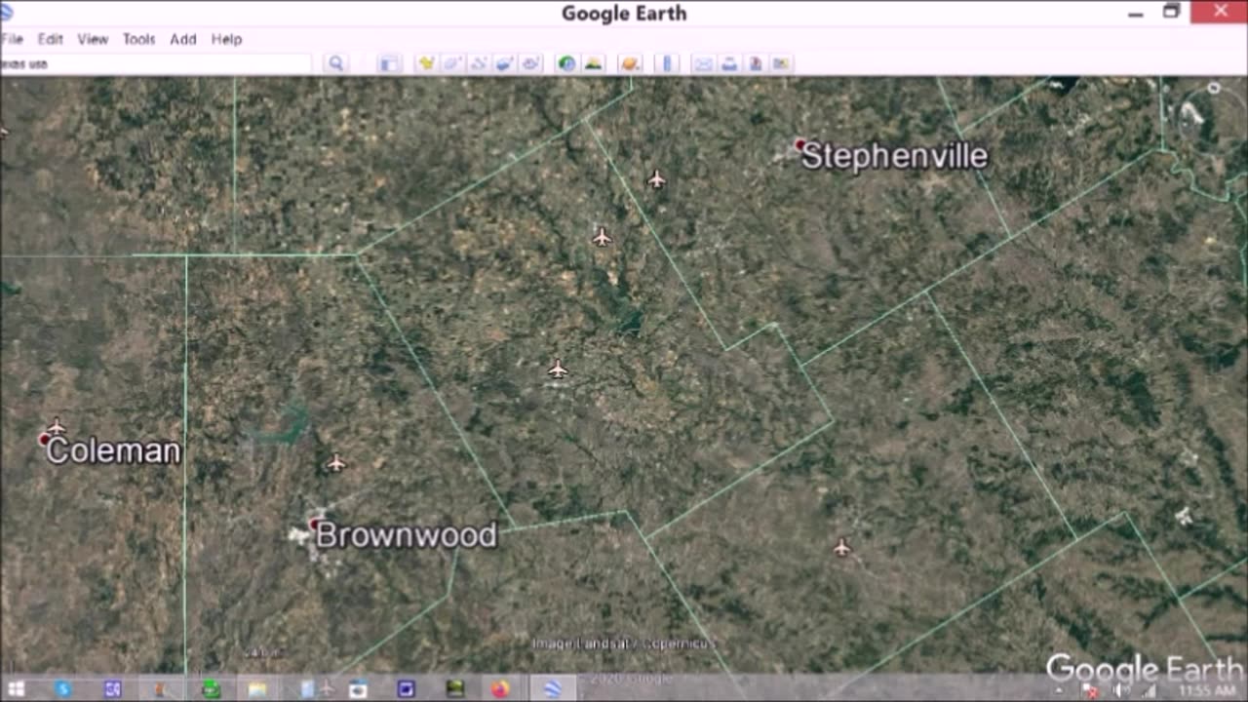This screenshot has width=1248, height=702.
Task: Select the Add Placemark pushpin tool
Action: [x=426, y=64]
